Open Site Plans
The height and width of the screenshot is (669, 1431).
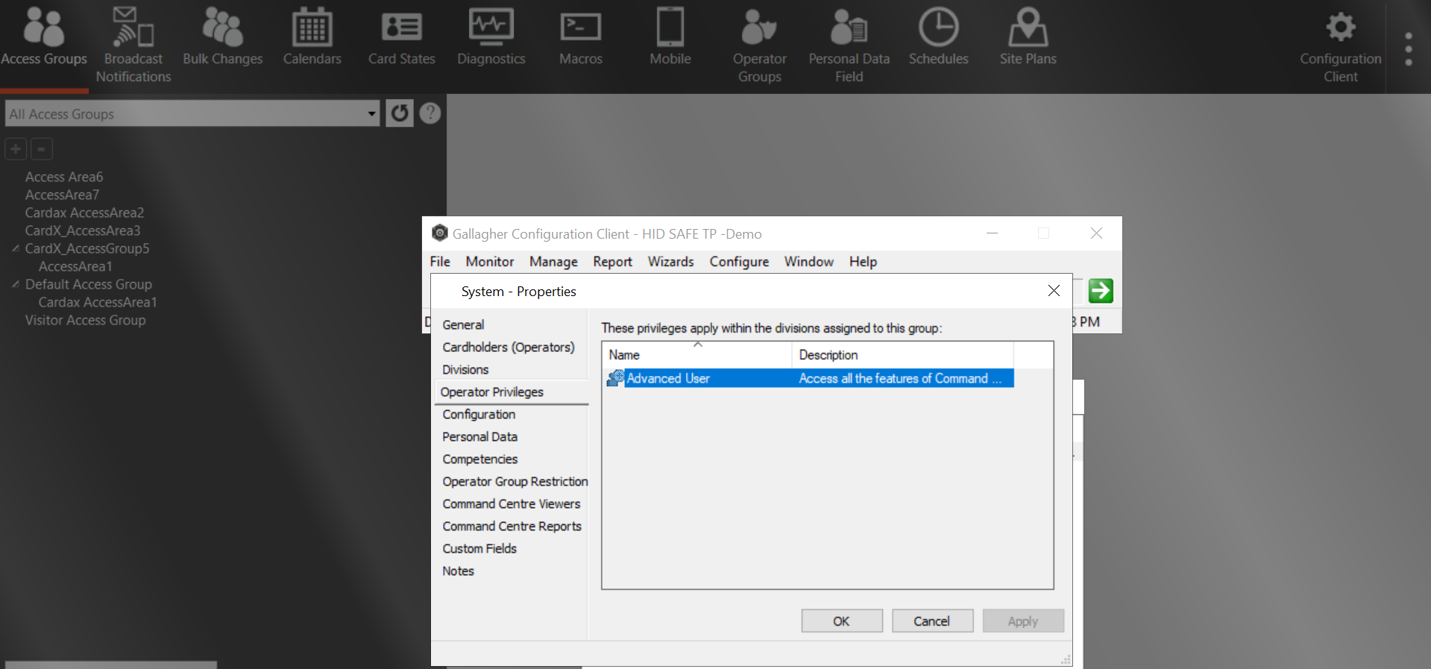pyautogui.click(x=1028, y=37)
